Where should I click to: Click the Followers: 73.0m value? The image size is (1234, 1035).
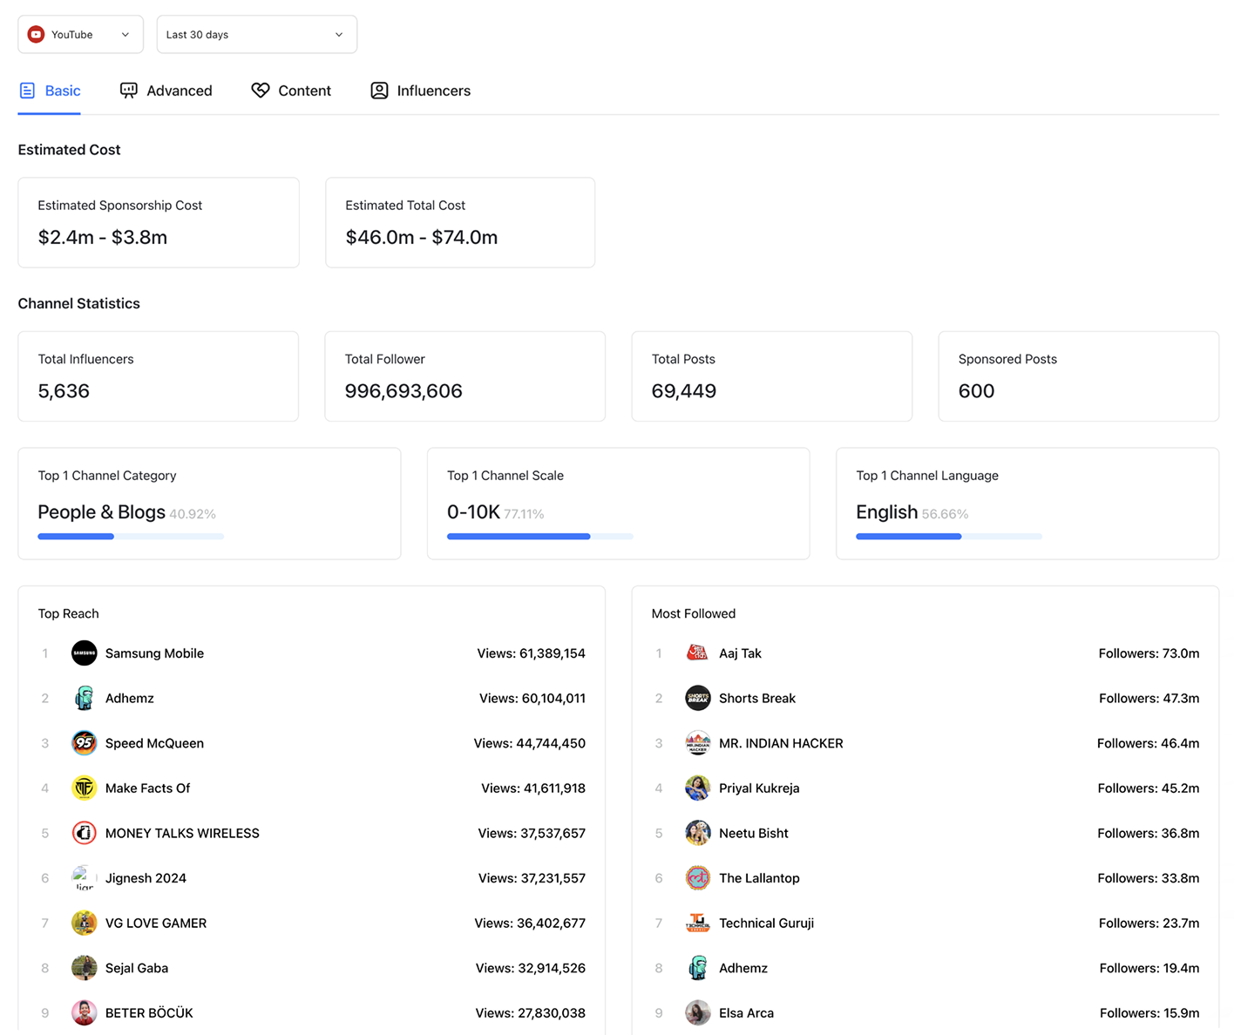click(x=1149, y=653)
